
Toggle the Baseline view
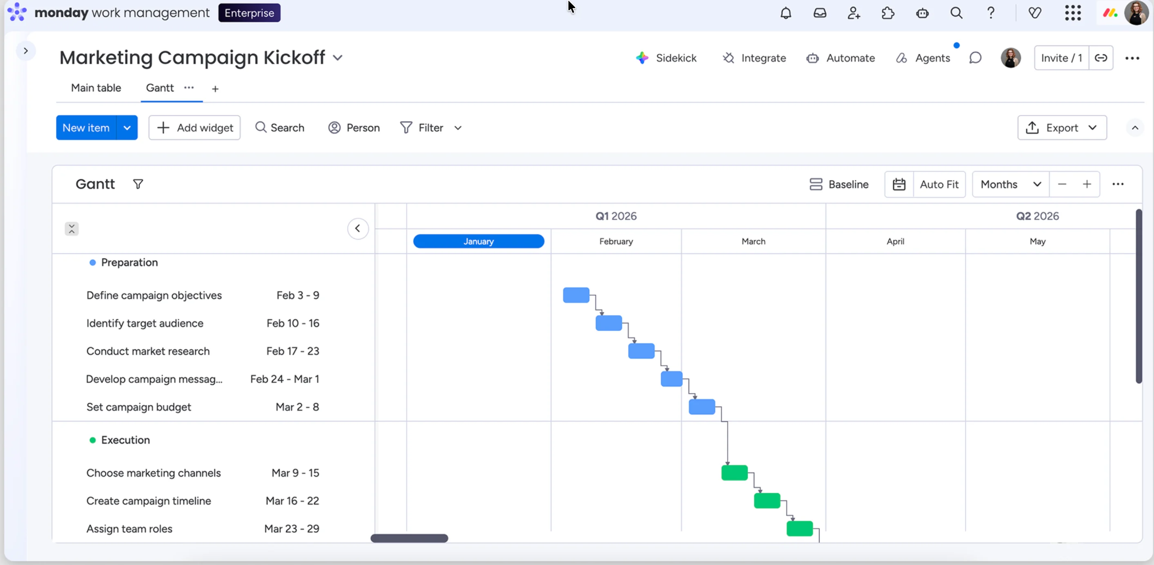[x=839, y=184]
